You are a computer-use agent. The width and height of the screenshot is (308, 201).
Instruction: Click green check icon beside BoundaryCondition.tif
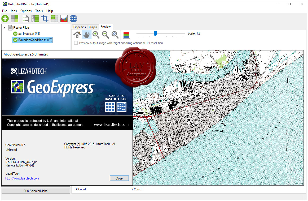tap(15, 40)
